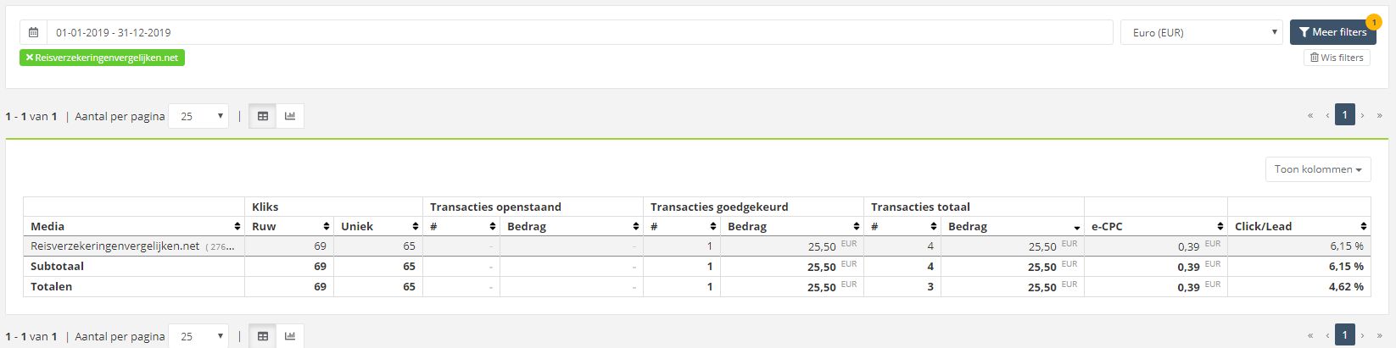1396x348 pixels.
Task: Open chart view icon in bottom toolbar
Action: (290, 336)
